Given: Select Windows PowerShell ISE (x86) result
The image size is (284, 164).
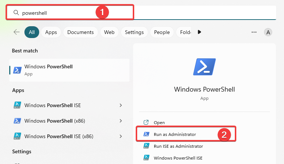Looking at the screenshot, I should (70, 136).
